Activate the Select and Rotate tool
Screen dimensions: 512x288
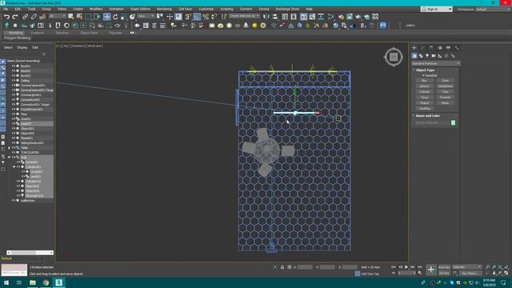(115, 17)
